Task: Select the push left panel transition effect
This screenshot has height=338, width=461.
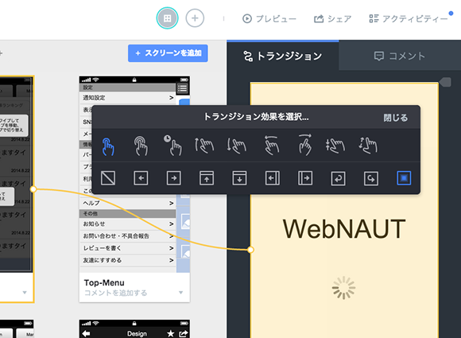Action: (273, 178)
